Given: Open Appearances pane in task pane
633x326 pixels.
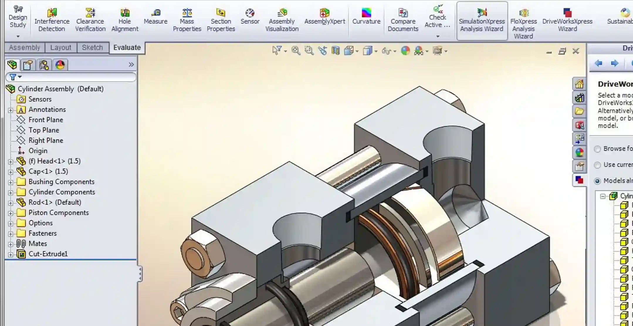Looking at the screenshot, I should point(579,152).
